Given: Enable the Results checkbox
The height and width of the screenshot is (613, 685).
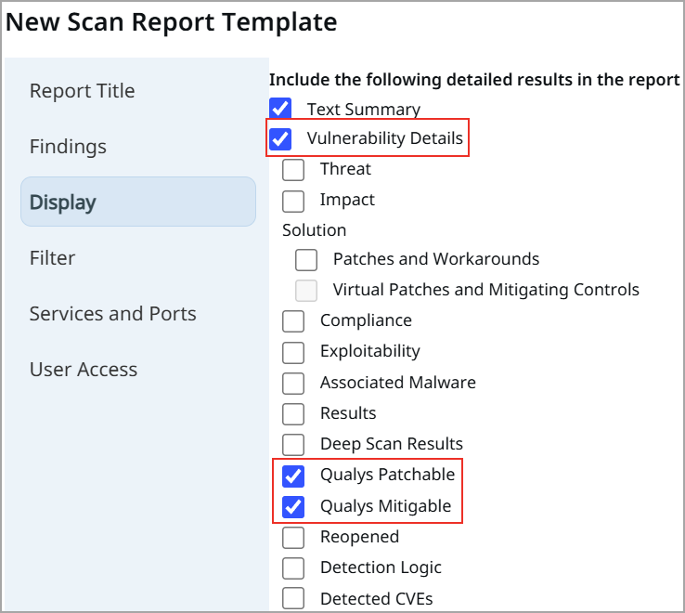Looking at the screenshot, I should [x=293, y=414].
